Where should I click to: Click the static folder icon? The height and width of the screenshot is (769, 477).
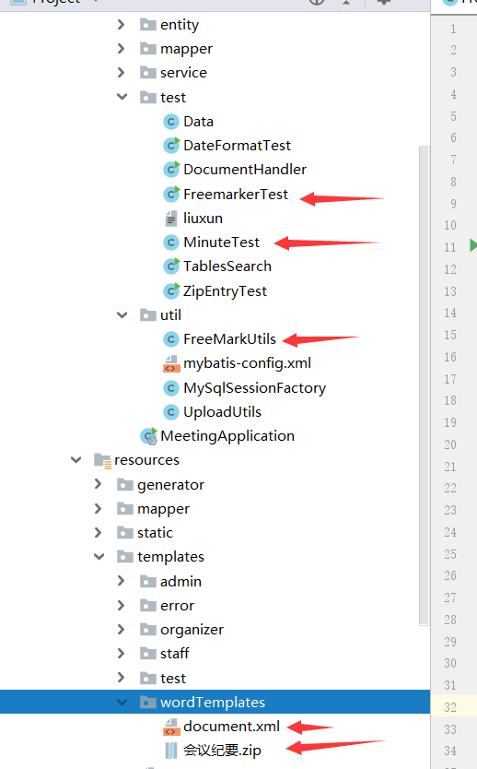point(125,533)
